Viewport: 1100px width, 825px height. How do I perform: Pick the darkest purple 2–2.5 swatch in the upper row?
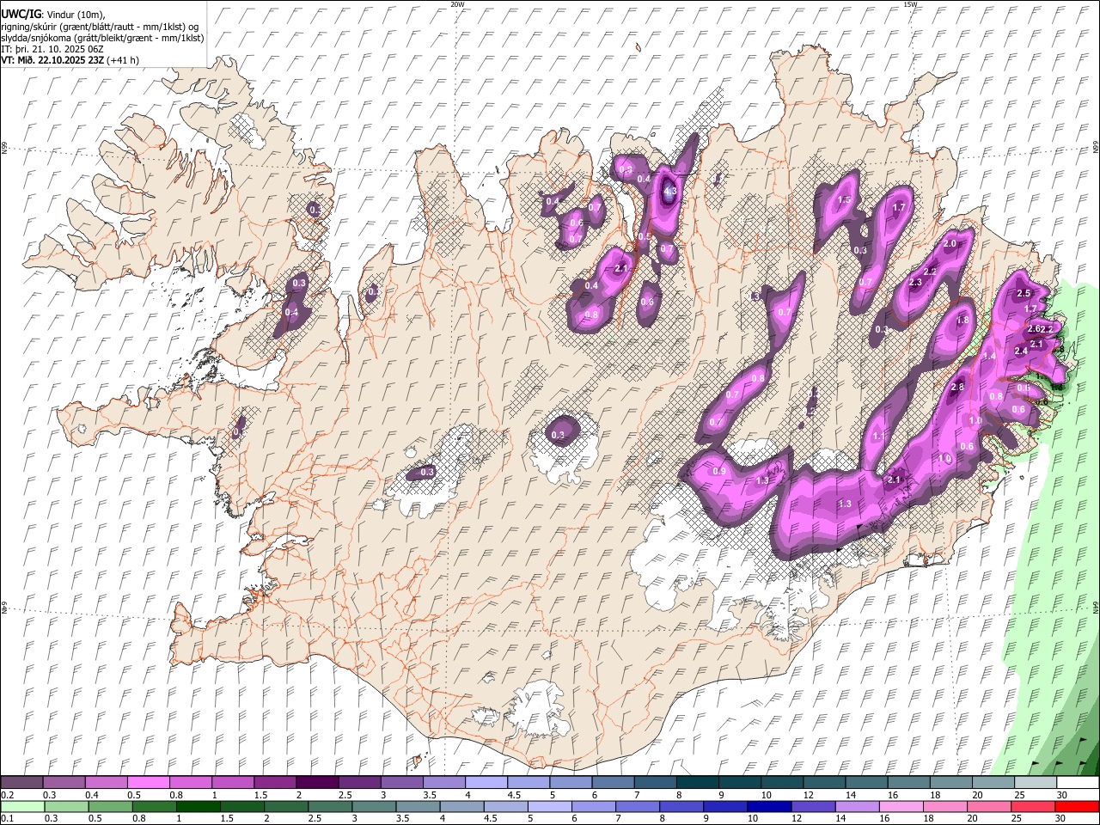tap(317, 783)
